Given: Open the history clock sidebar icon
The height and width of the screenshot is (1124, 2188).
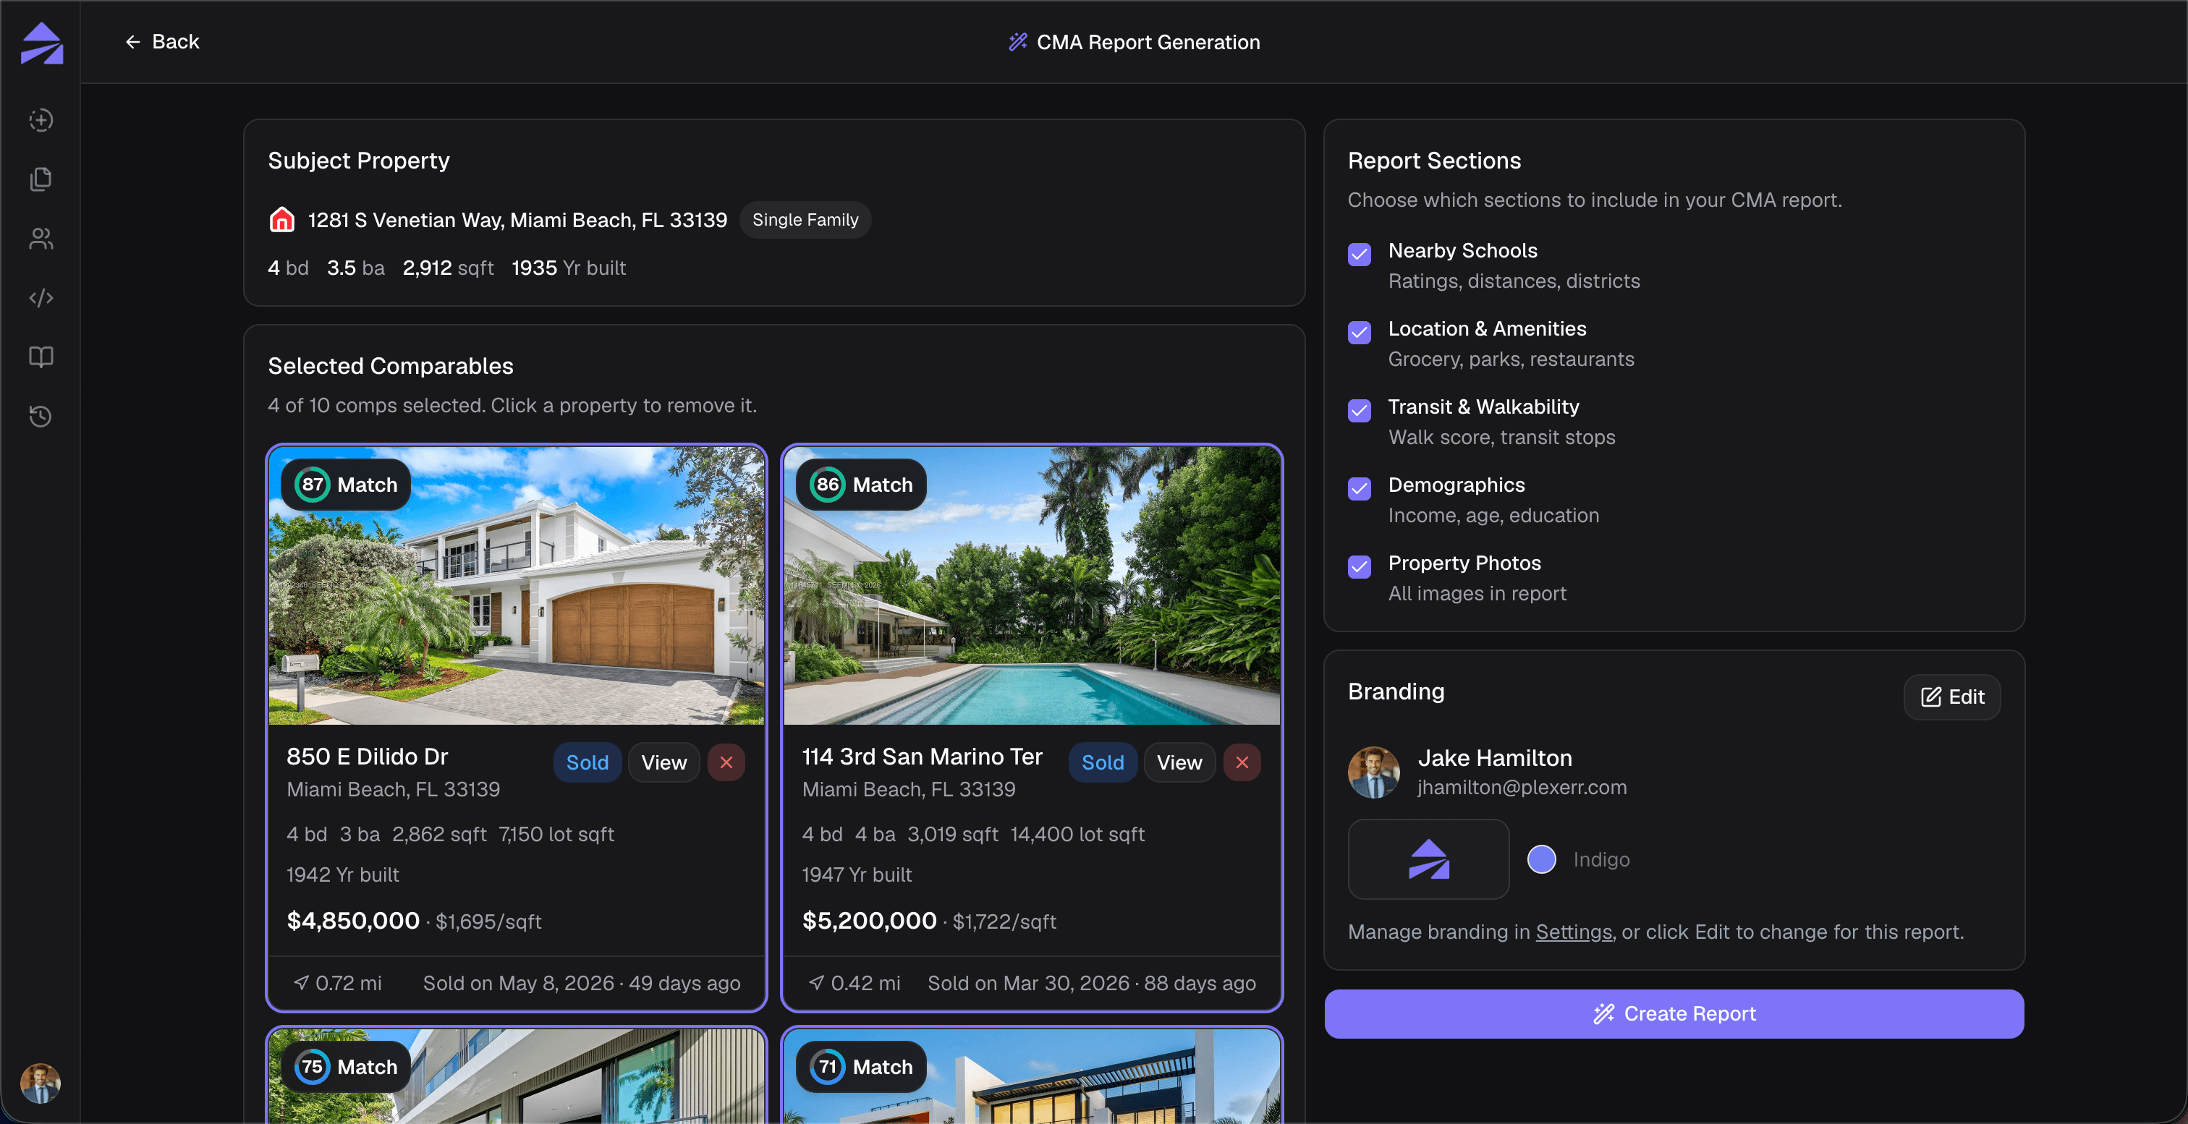Looking at the screenshot, I should click(41, 417).
